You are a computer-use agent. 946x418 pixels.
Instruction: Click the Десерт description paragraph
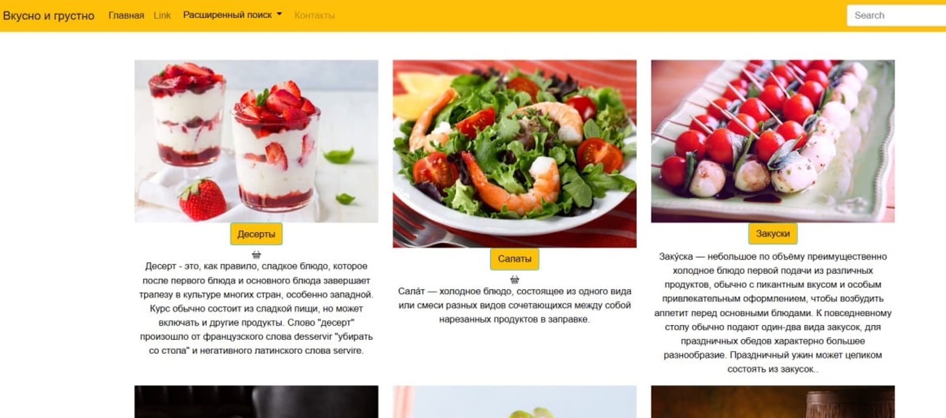pyautogui.click(x=256, y=308)
